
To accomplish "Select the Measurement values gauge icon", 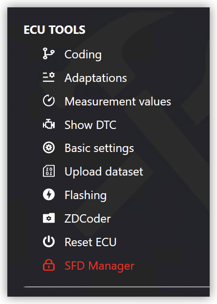I will click(49, 101).
